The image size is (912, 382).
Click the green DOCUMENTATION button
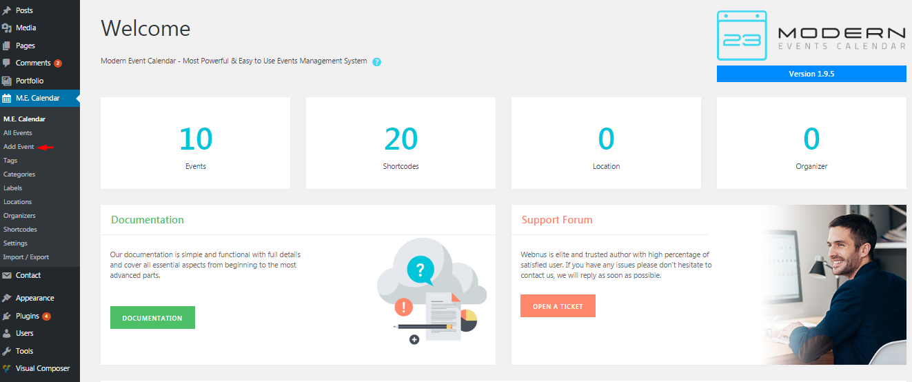pyautogui.click(x=152, y=318)
